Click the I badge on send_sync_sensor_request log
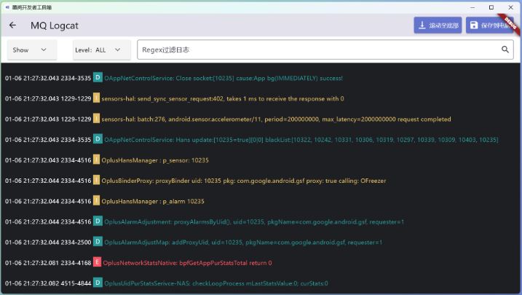 point(96,98)
